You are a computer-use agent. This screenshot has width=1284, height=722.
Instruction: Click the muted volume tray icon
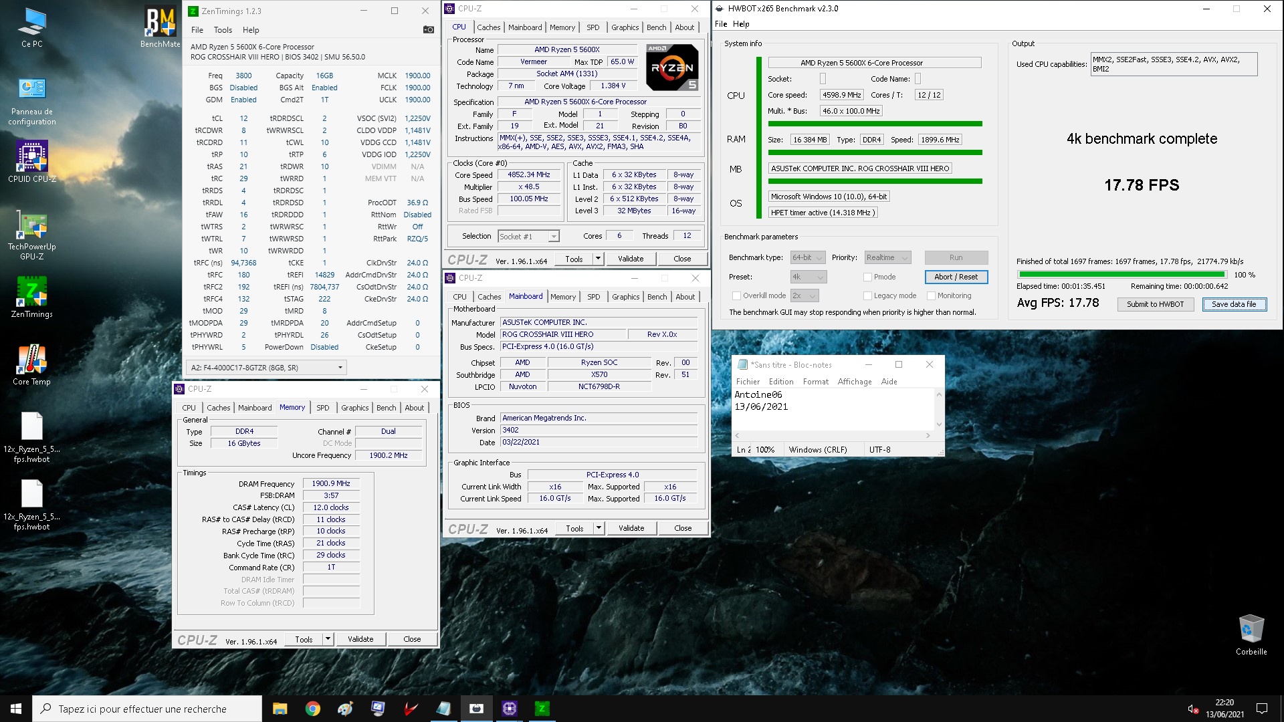pyautogui.click(x=1192, y=709)
